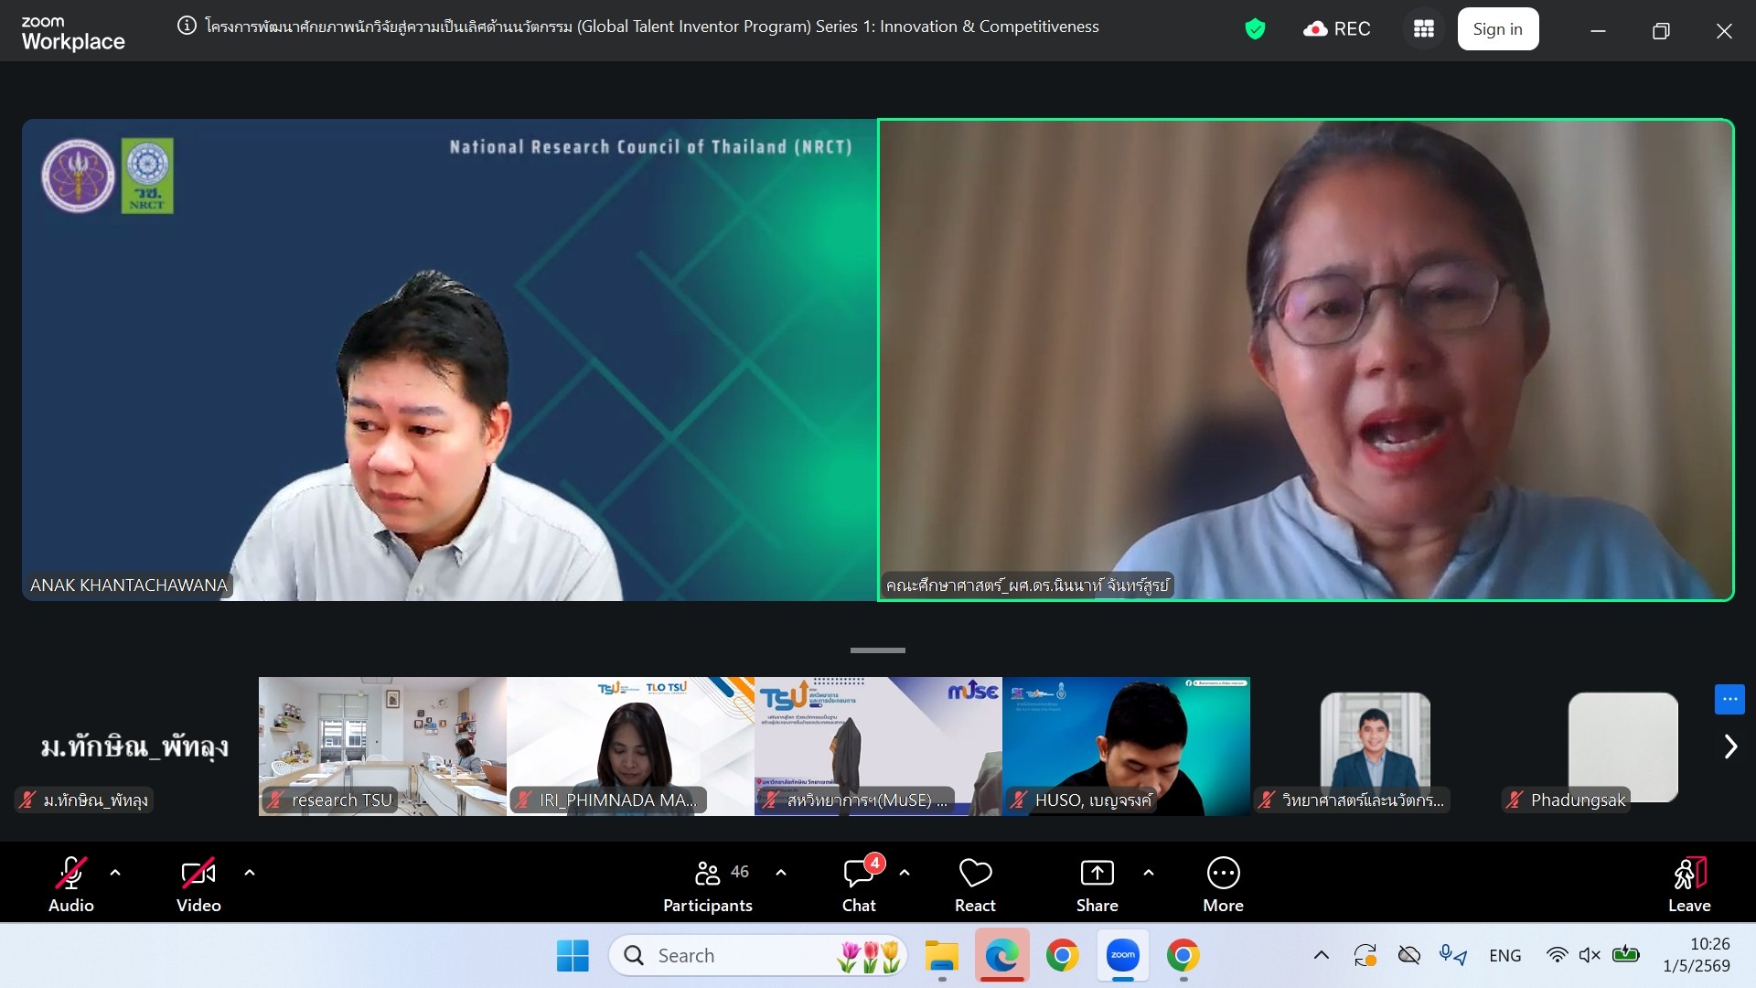This screenshot has height=988, width=1756.
Task: Click ANAK KHANTACHAWANA video panel
Action: [x=449, y=360]
